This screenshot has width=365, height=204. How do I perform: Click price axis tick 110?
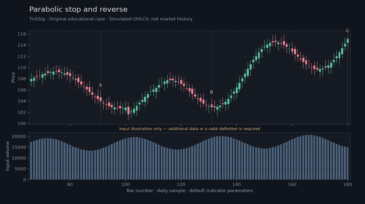click(x=22, y=67)
